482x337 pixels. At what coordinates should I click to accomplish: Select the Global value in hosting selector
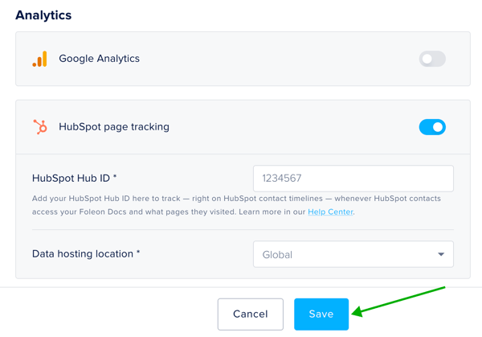278,255
